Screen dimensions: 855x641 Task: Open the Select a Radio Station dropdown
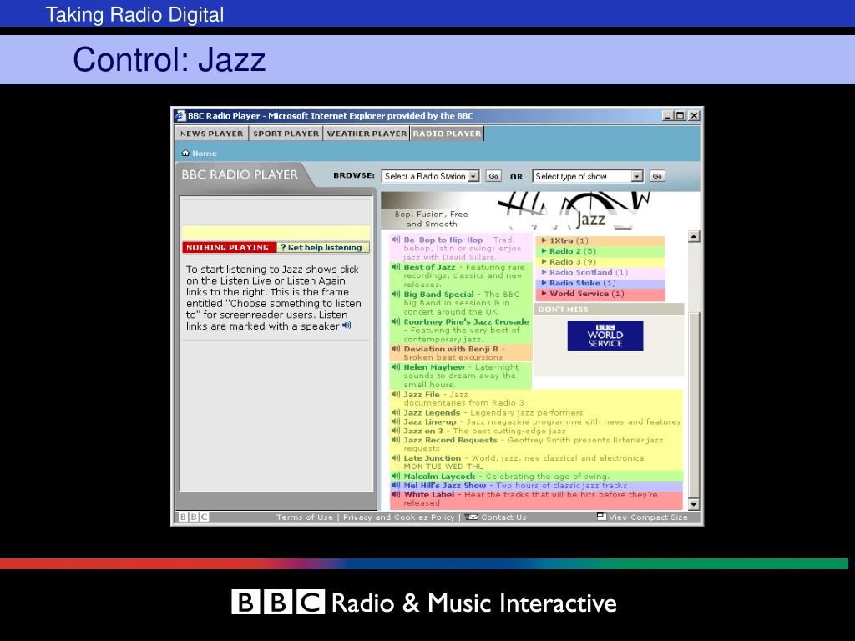pyautogui.click(x=430, y=176)
